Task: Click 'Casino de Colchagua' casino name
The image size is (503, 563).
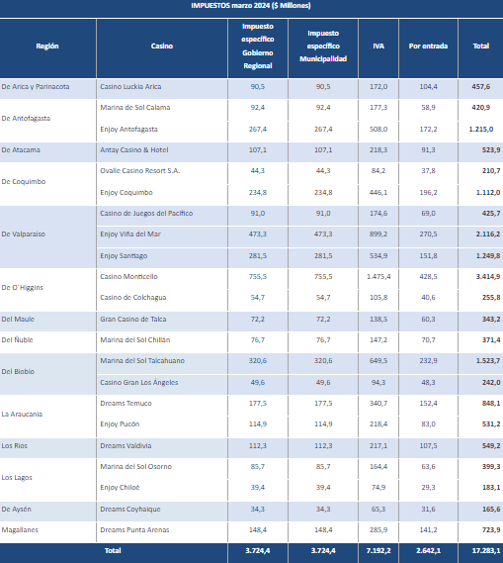Action: pos(133,297)
